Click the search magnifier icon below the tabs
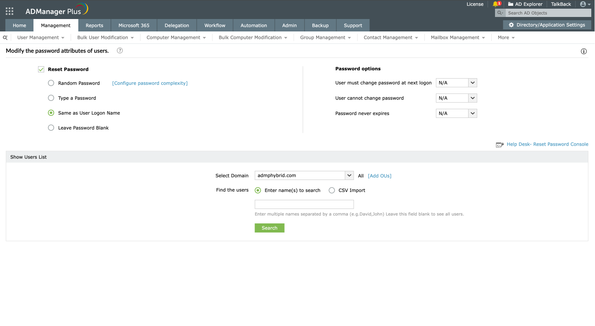595x326 pixels. pos(5,37)
